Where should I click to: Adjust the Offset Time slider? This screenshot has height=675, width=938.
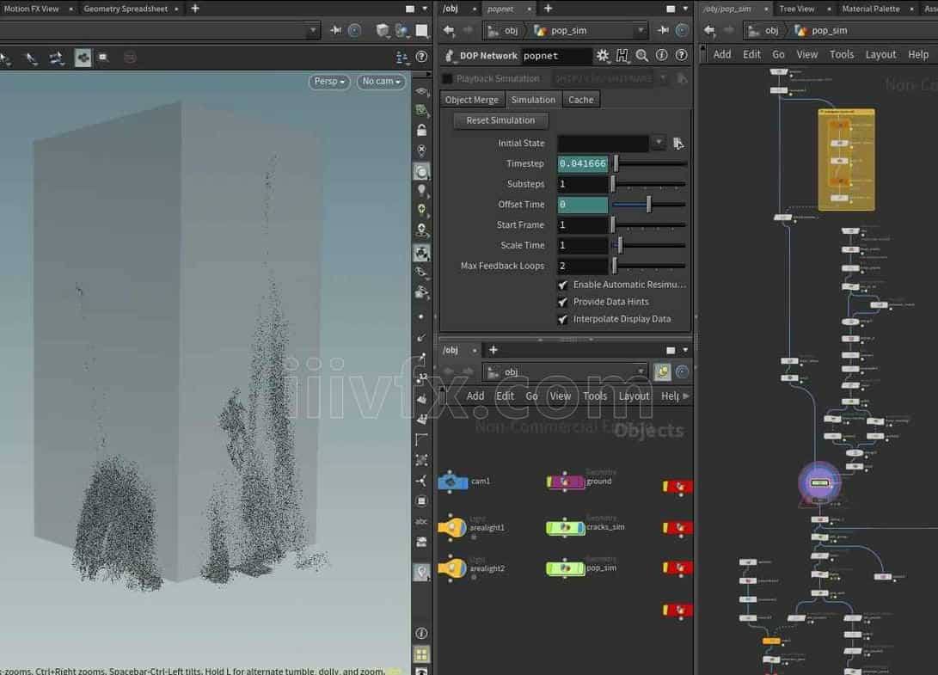tap(648, 205)
